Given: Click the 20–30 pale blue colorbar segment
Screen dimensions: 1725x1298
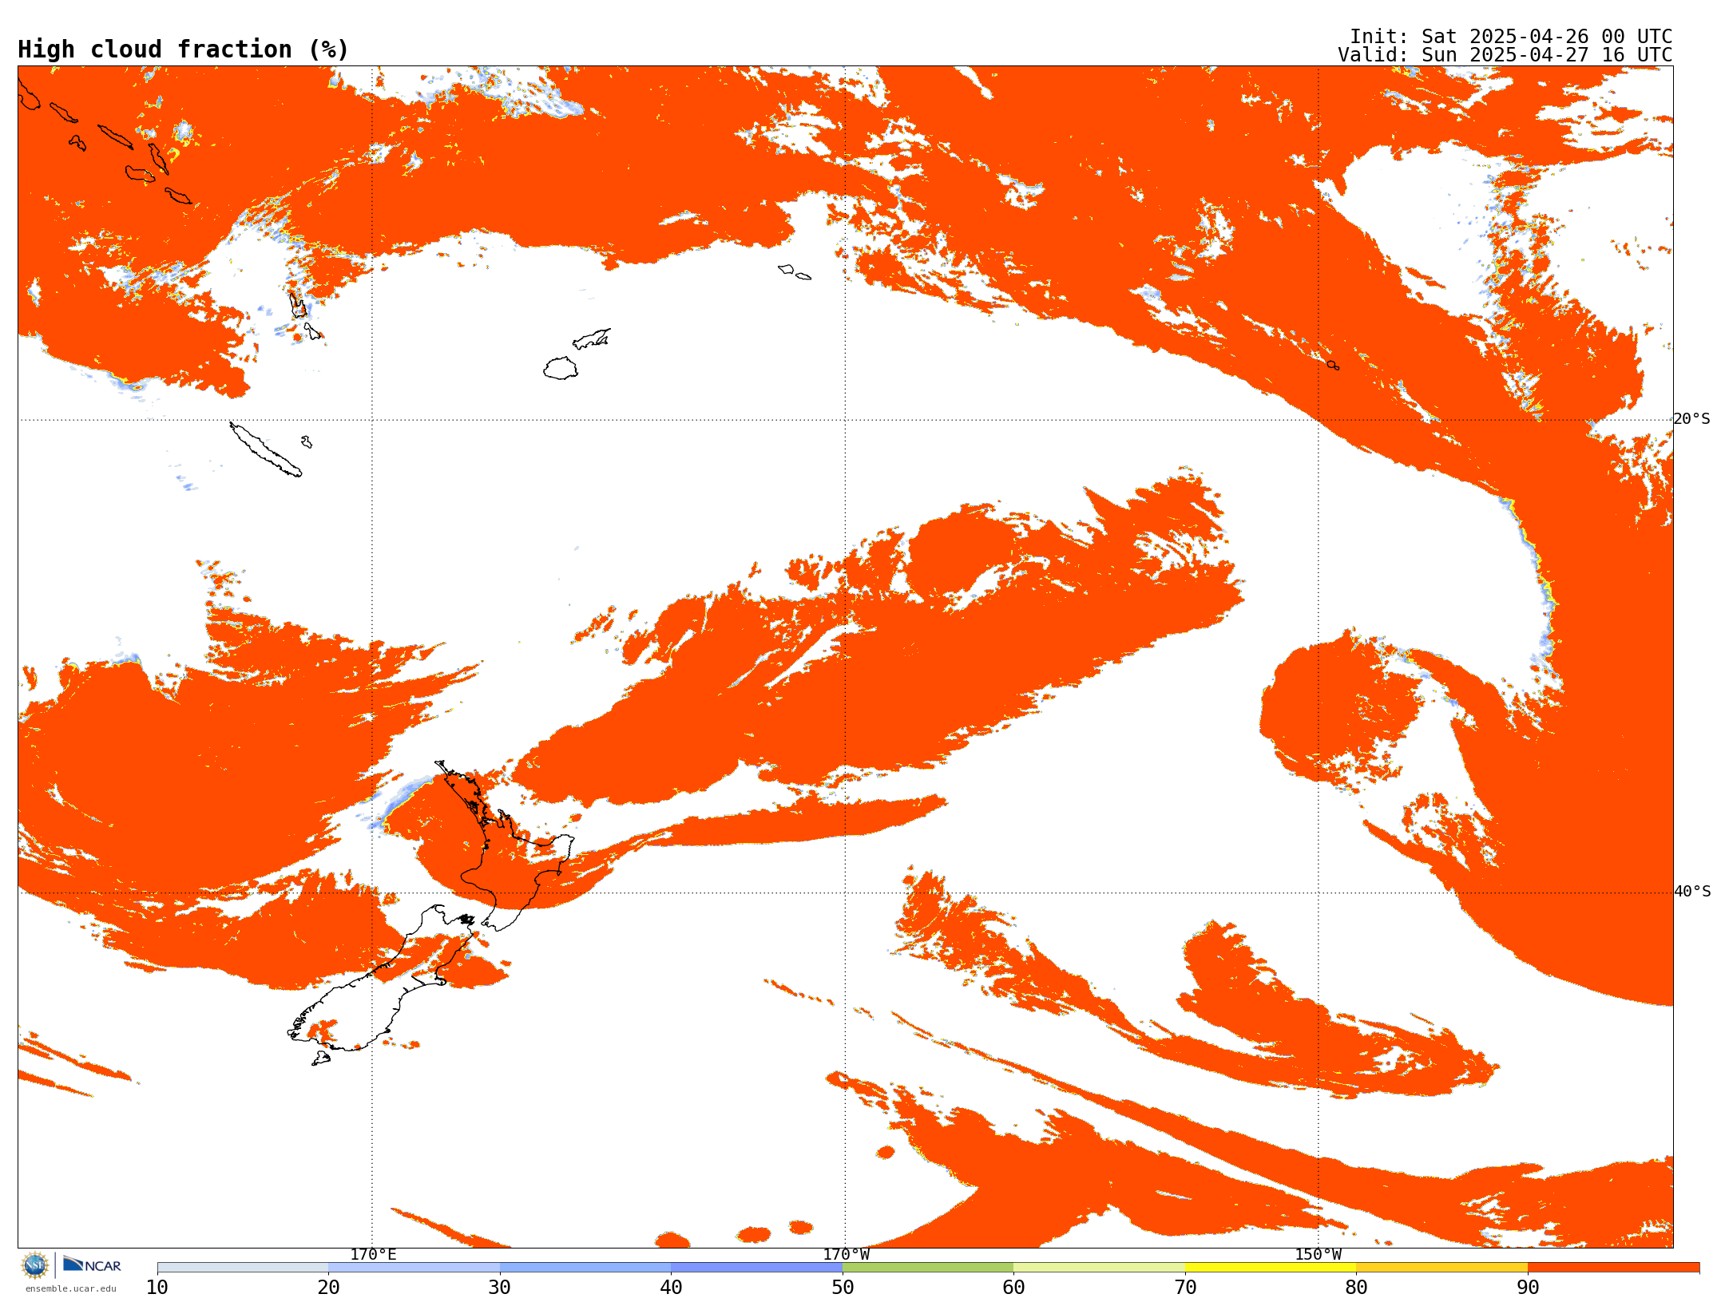Looking at the screenshot, I should point(414,1268).
